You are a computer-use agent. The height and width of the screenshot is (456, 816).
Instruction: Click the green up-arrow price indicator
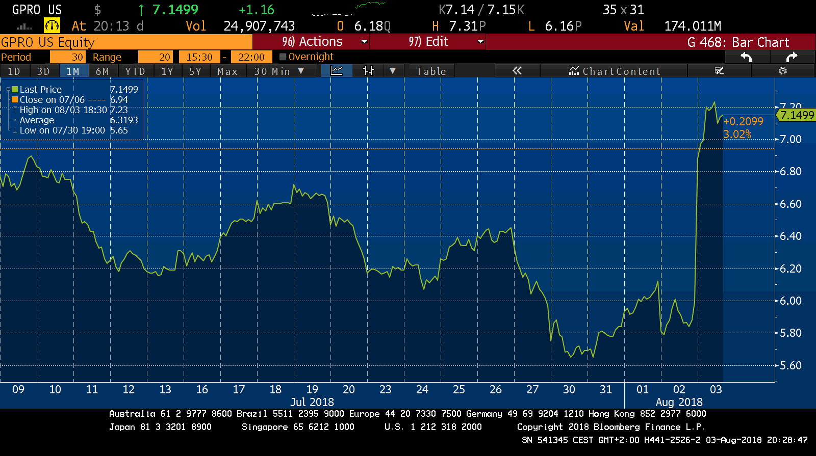click(x=141, y=10)
